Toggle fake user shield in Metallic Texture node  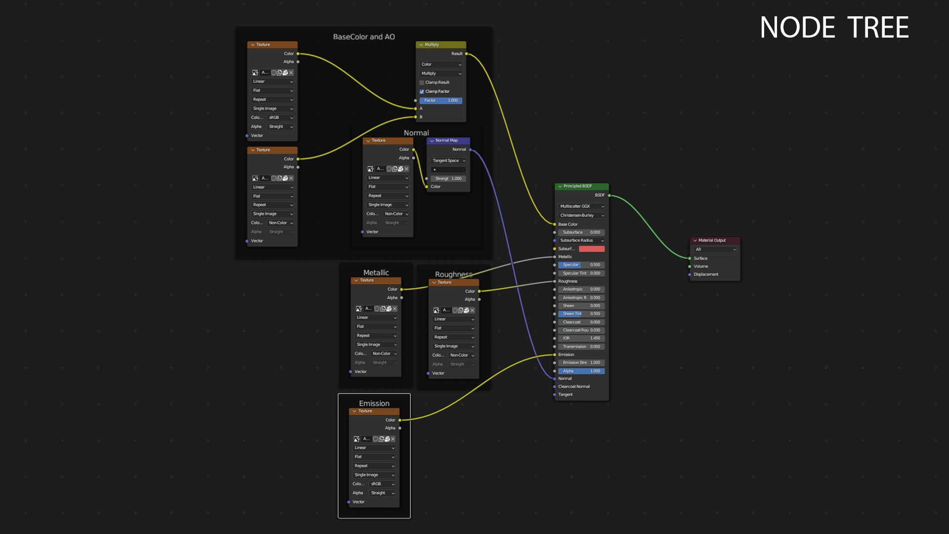click(377, 309)
